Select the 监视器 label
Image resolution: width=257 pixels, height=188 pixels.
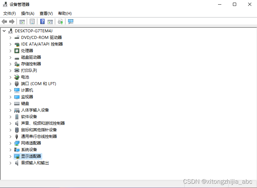tap(27, 97)
